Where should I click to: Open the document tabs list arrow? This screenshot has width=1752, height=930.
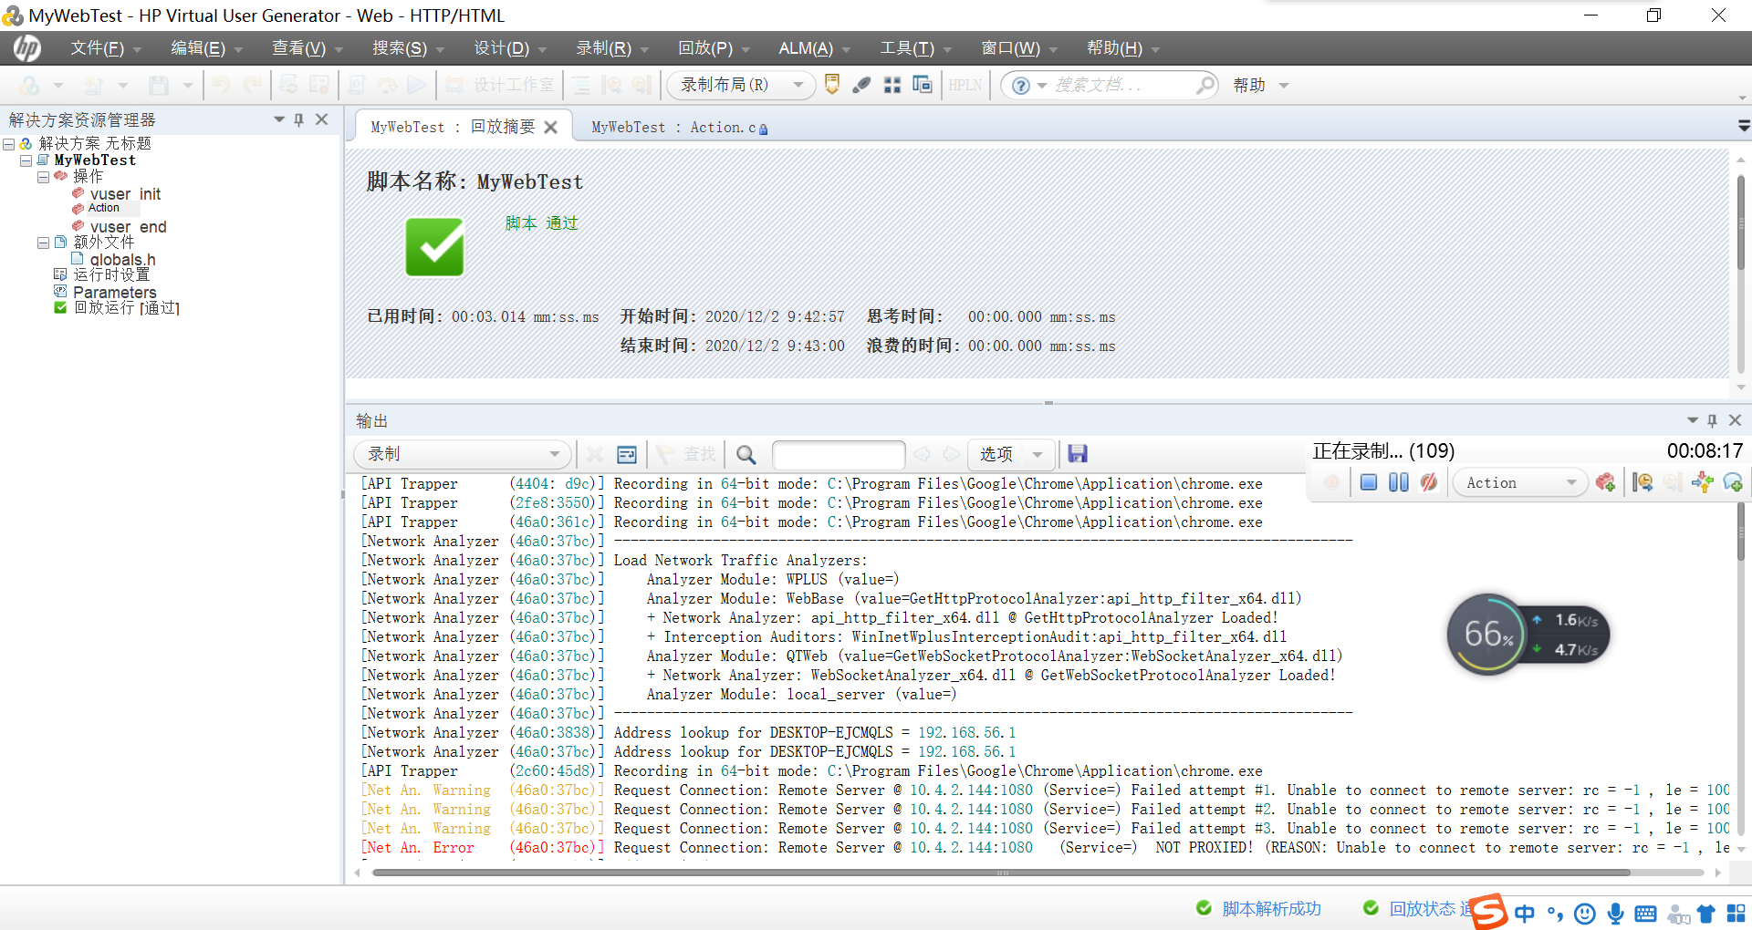1744,126
